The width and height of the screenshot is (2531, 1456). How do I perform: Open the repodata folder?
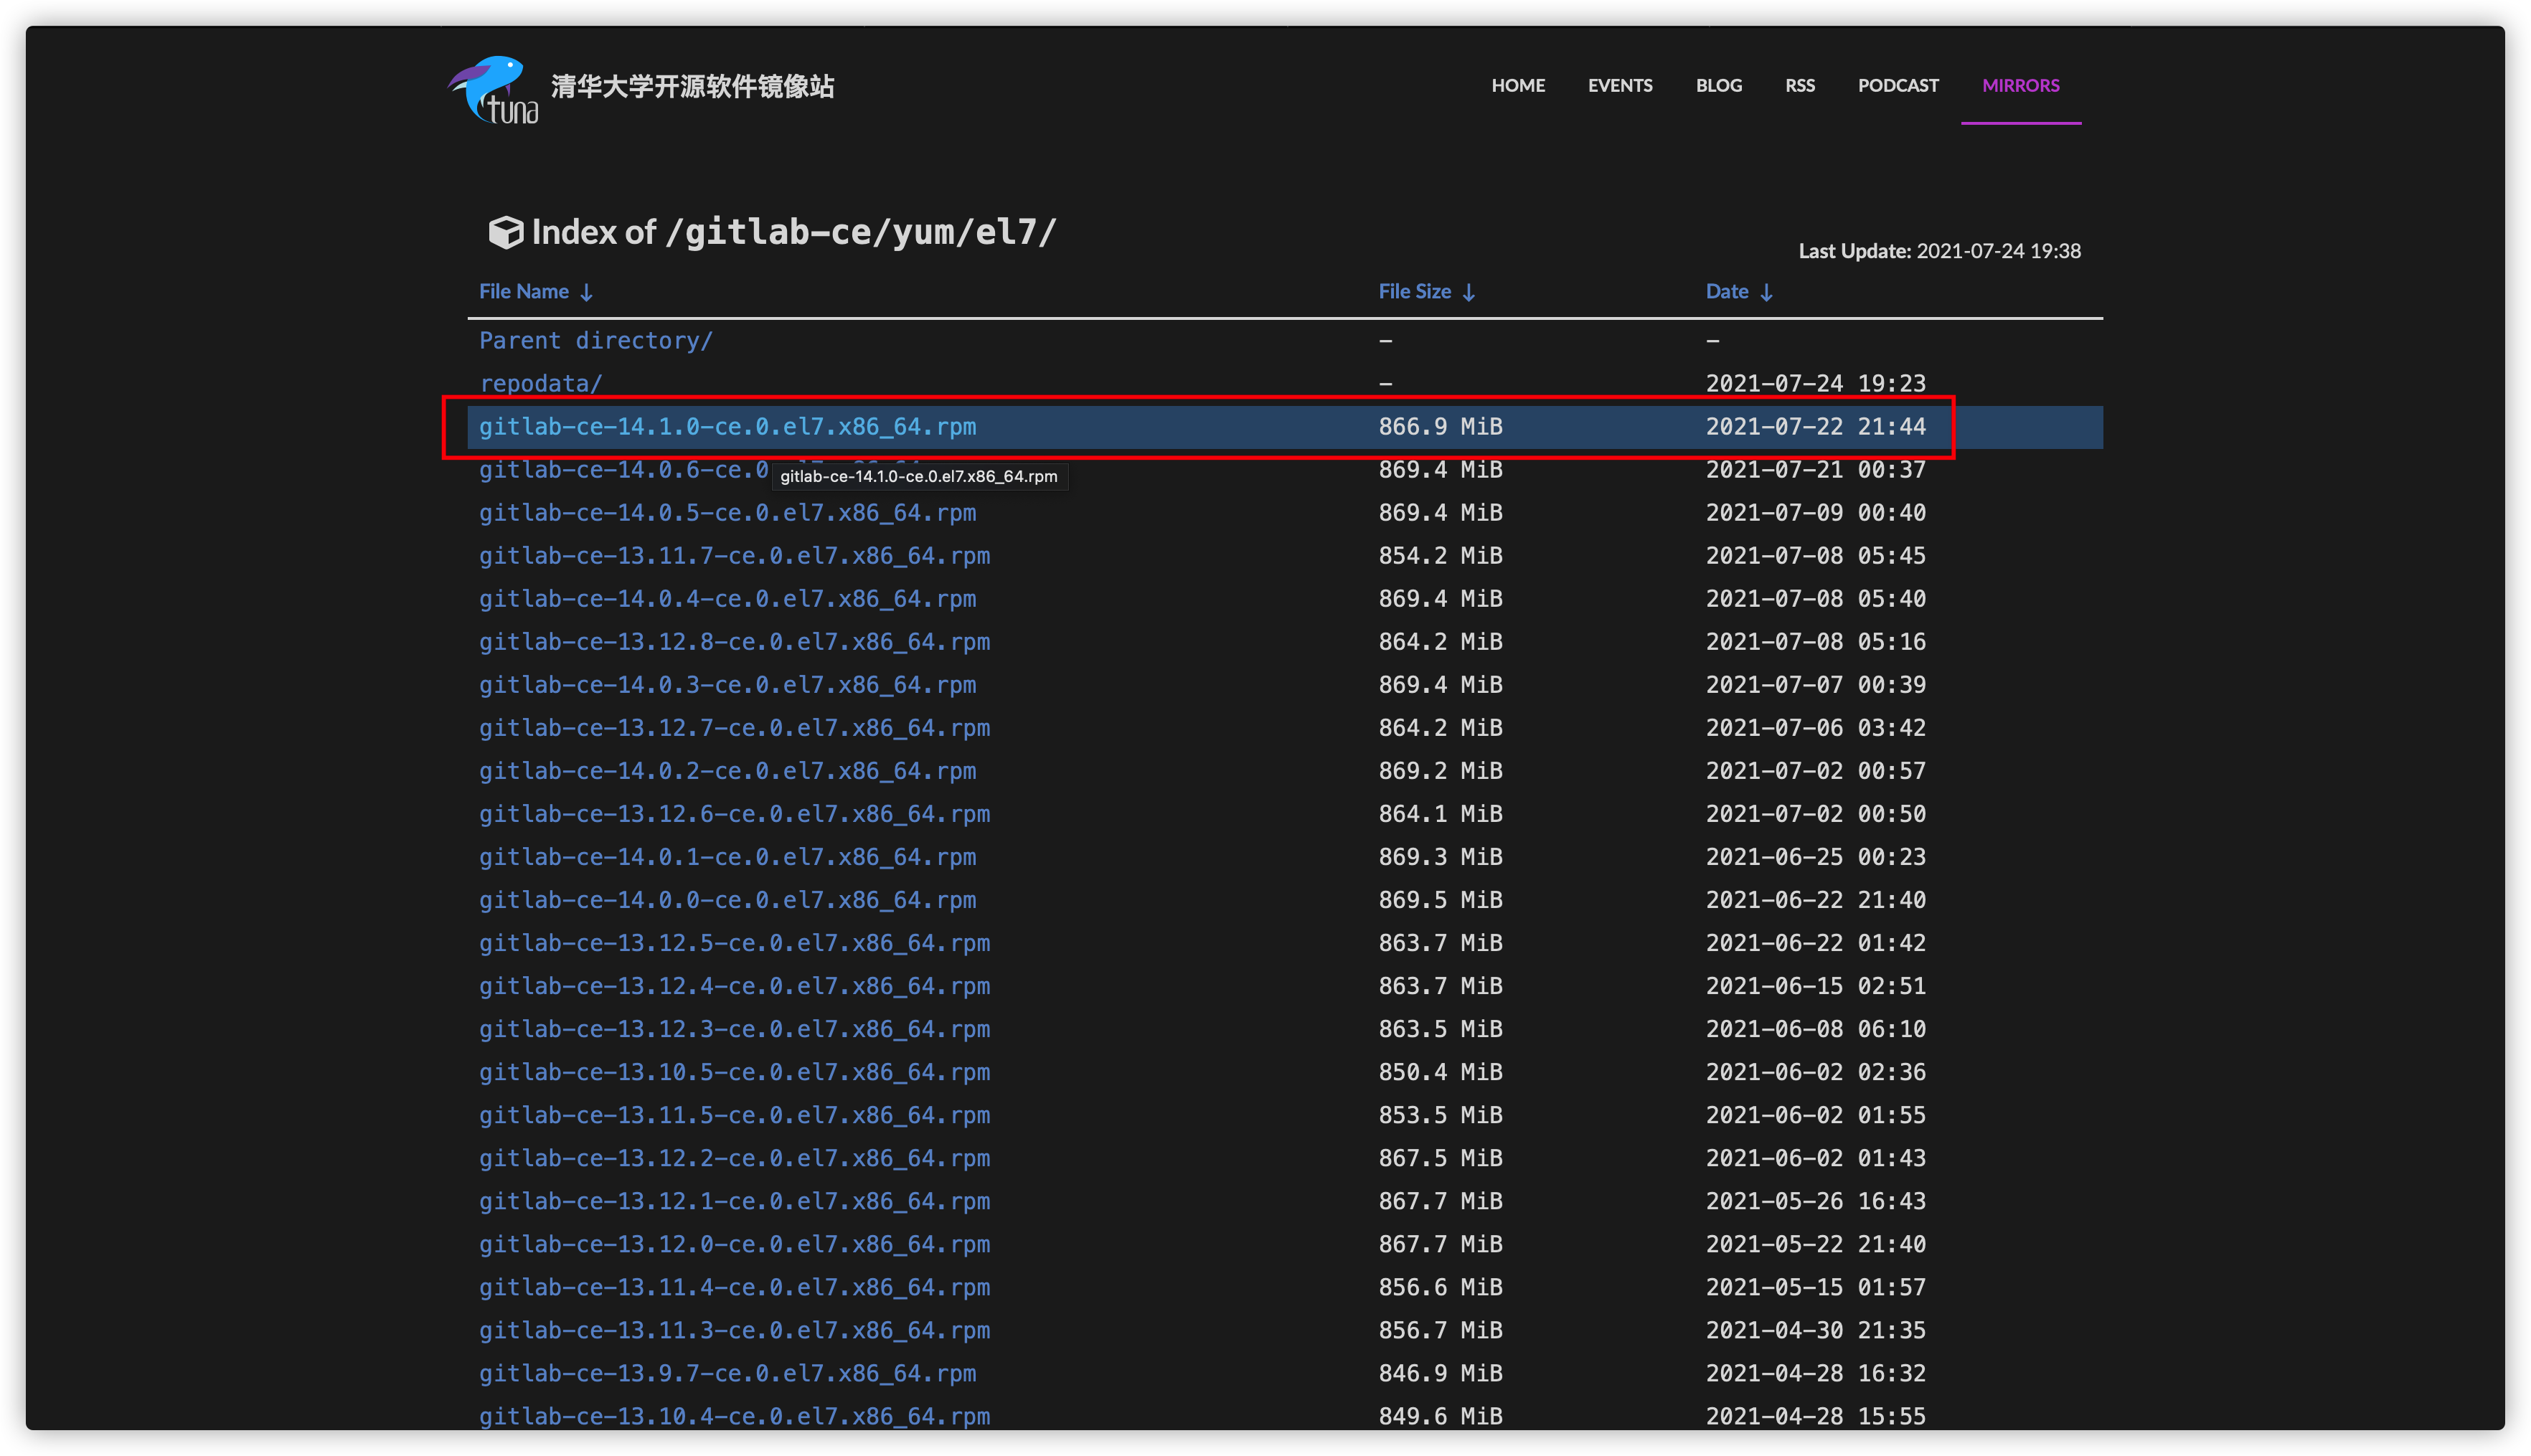coord(541,383)
